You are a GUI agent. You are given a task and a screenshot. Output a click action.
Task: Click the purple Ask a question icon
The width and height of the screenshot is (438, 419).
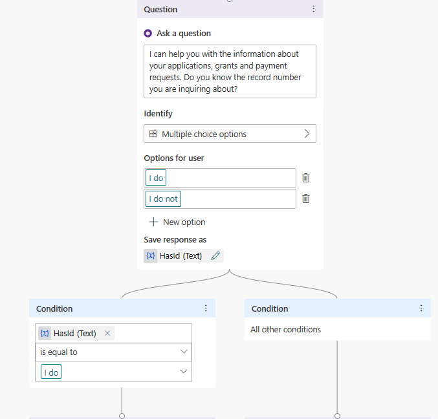(148, 33)
